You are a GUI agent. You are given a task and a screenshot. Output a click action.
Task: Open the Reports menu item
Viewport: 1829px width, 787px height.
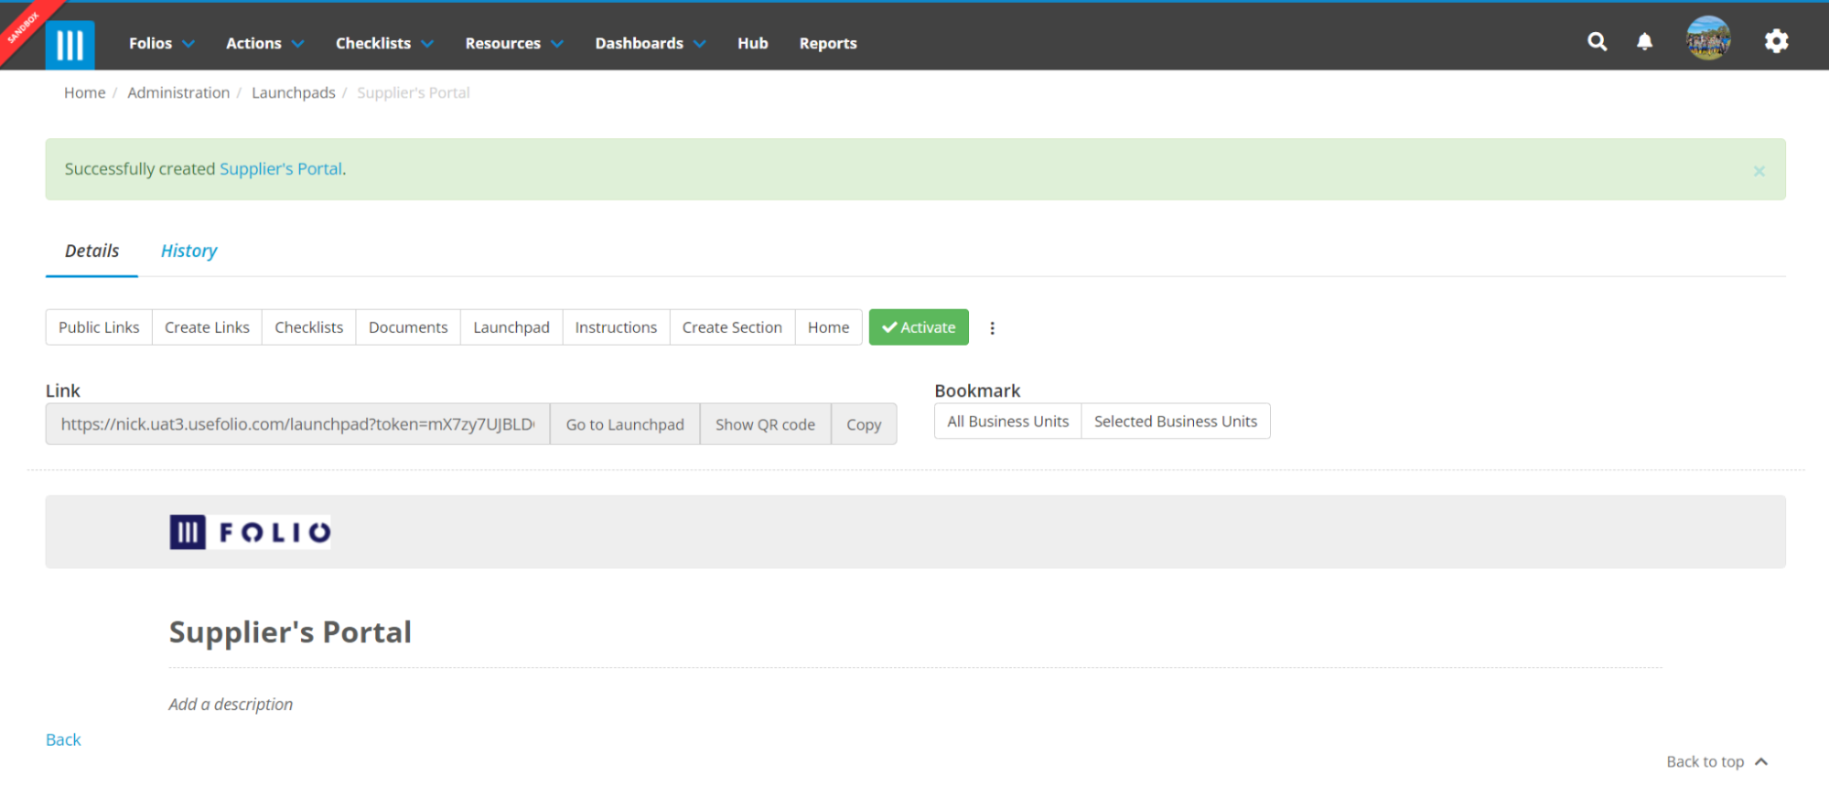pyautogui.click(x=828, y=43)
